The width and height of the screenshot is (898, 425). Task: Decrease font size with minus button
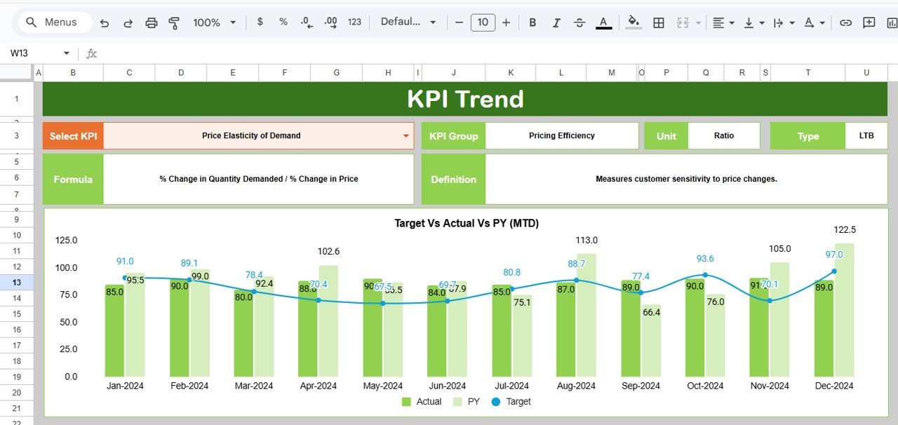[459, 22]
